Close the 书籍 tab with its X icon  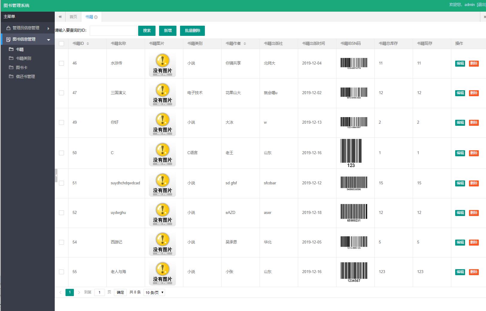click(96, 17)
